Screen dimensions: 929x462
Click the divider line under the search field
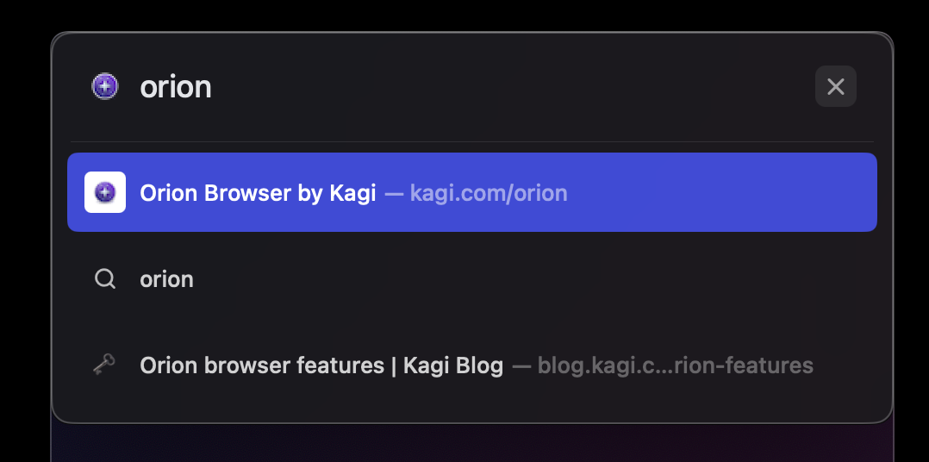coord(471,141)
